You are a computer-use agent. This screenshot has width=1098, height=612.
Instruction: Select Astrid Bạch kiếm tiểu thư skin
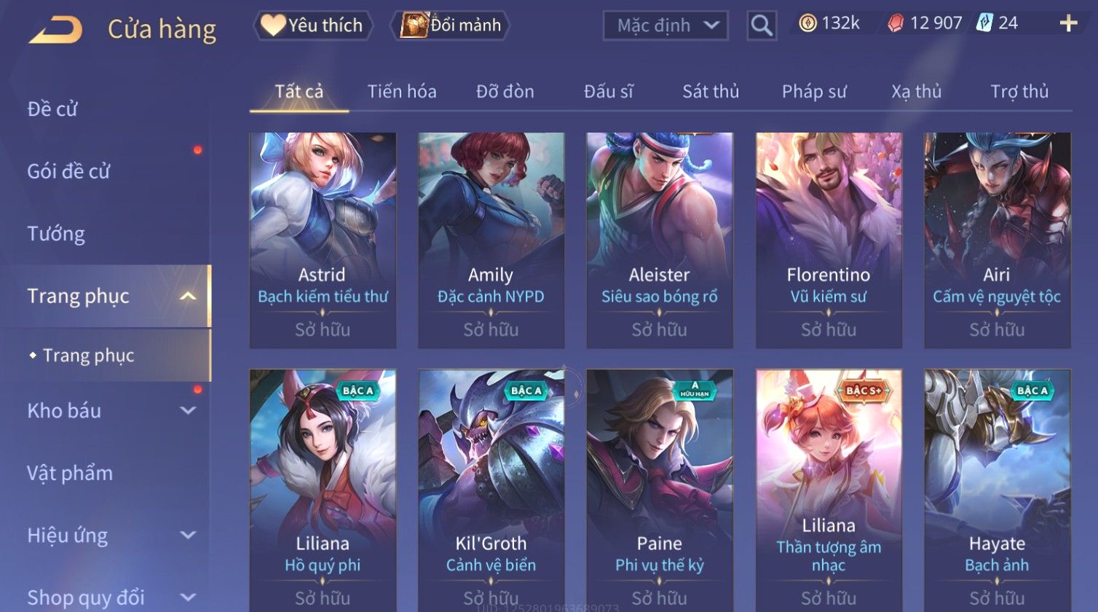point(323,240)
